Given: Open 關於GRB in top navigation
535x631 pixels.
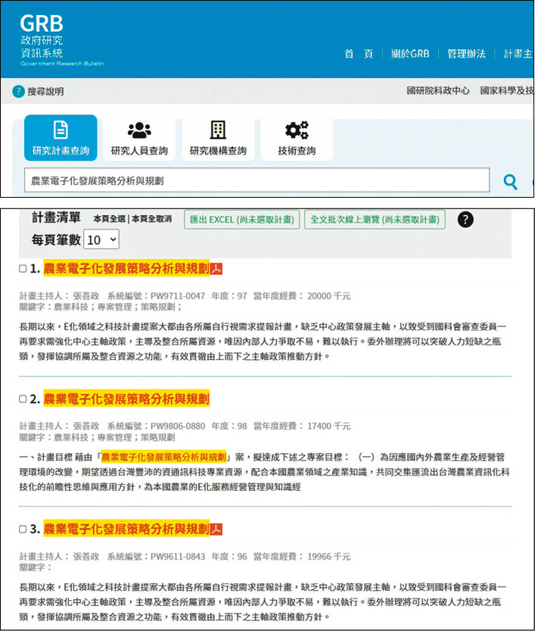Looking at the screenshot, I should pos(410,54).
